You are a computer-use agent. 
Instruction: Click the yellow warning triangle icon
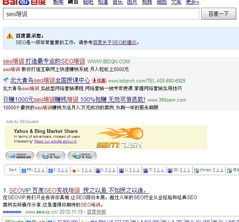point(10,36)
